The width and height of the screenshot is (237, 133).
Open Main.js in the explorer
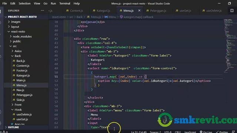(21, 81)
